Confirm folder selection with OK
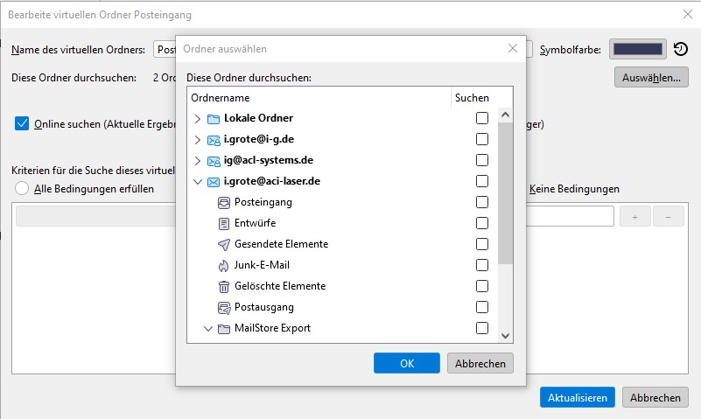 click(406, 363)
